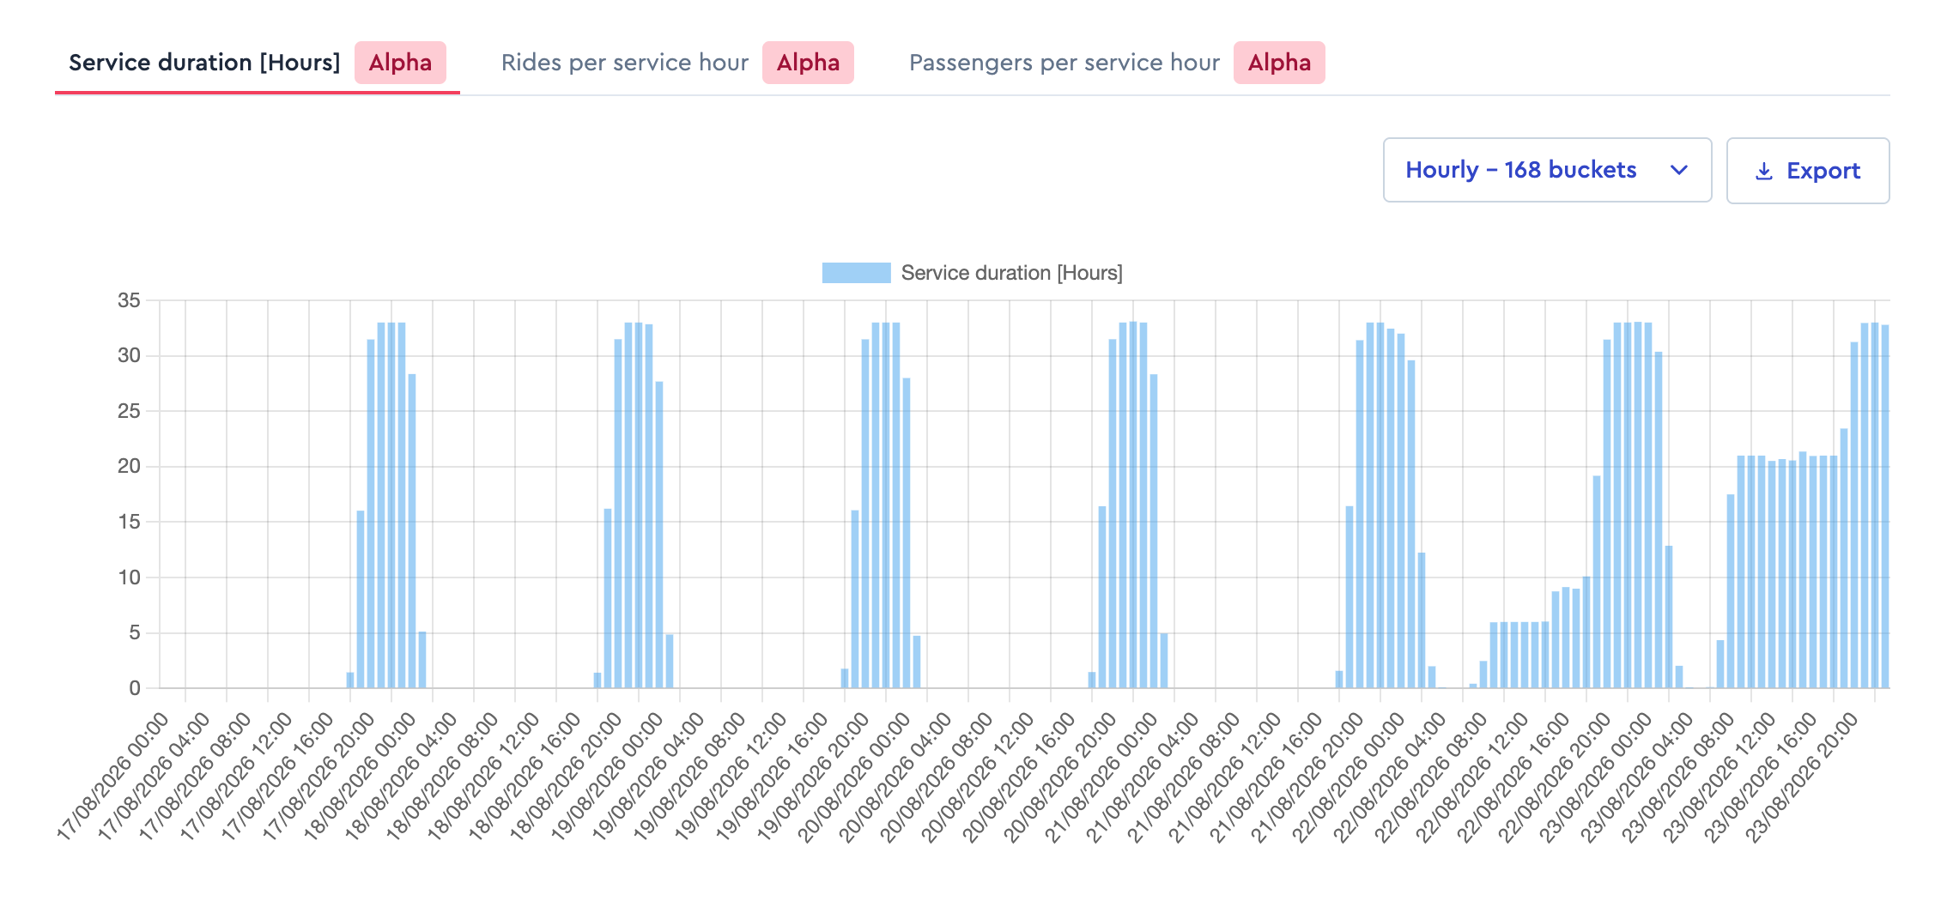Click the Alpha badge next to Service duration
The width and height of the screenshot is (1947, 901).
[400, 63]
